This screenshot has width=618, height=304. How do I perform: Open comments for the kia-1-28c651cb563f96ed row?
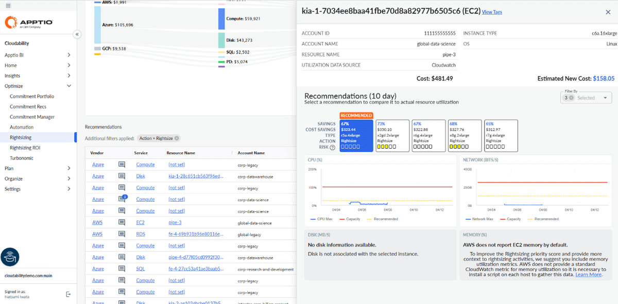[x=122, y=176]
